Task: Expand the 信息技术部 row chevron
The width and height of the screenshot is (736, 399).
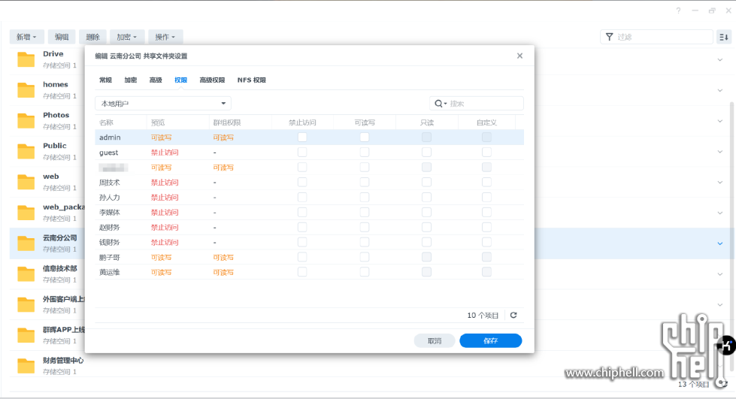Action: 720,274
